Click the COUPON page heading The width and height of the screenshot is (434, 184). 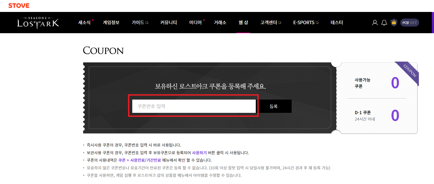103,50
